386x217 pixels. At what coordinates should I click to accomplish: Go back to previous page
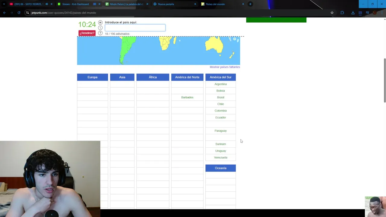[x=4, y=13]
